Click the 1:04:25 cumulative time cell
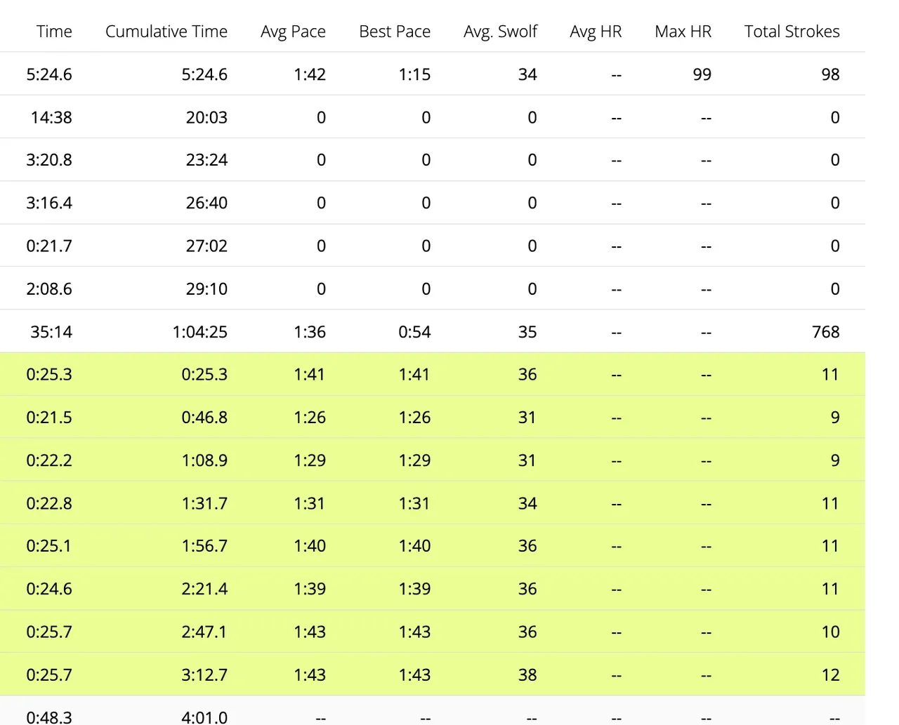Screen dimensions: 899x725 point(199,332)
